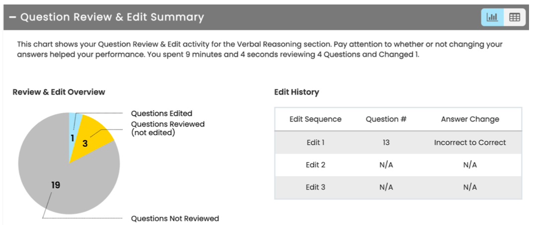This screenshot has height=225, width=533.
Task: Switch to table view icon
Action: pyautogui.click(x=515, y=17)
